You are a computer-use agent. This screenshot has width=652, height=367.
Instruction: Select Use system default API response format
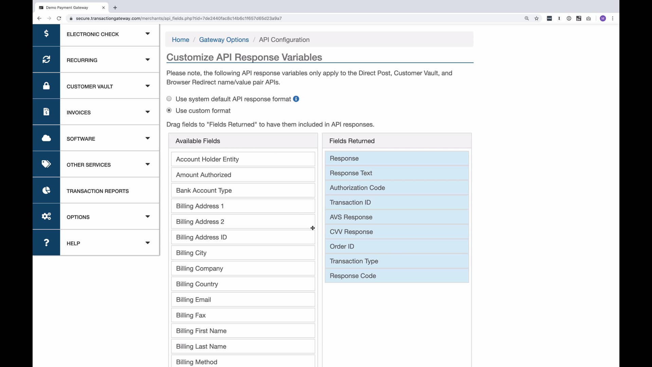169,99
